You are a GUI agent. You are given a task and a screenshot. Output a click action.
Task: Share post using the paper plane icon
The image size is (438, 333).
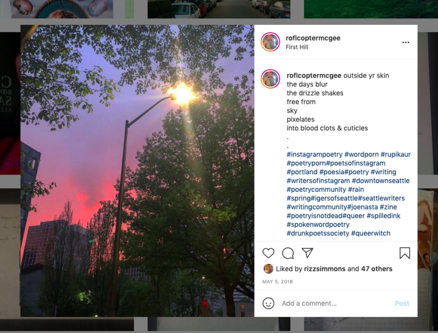click(307, 253)
